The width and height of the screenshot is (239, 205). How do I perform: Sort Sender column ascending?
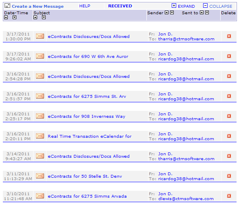click(166, 13)
